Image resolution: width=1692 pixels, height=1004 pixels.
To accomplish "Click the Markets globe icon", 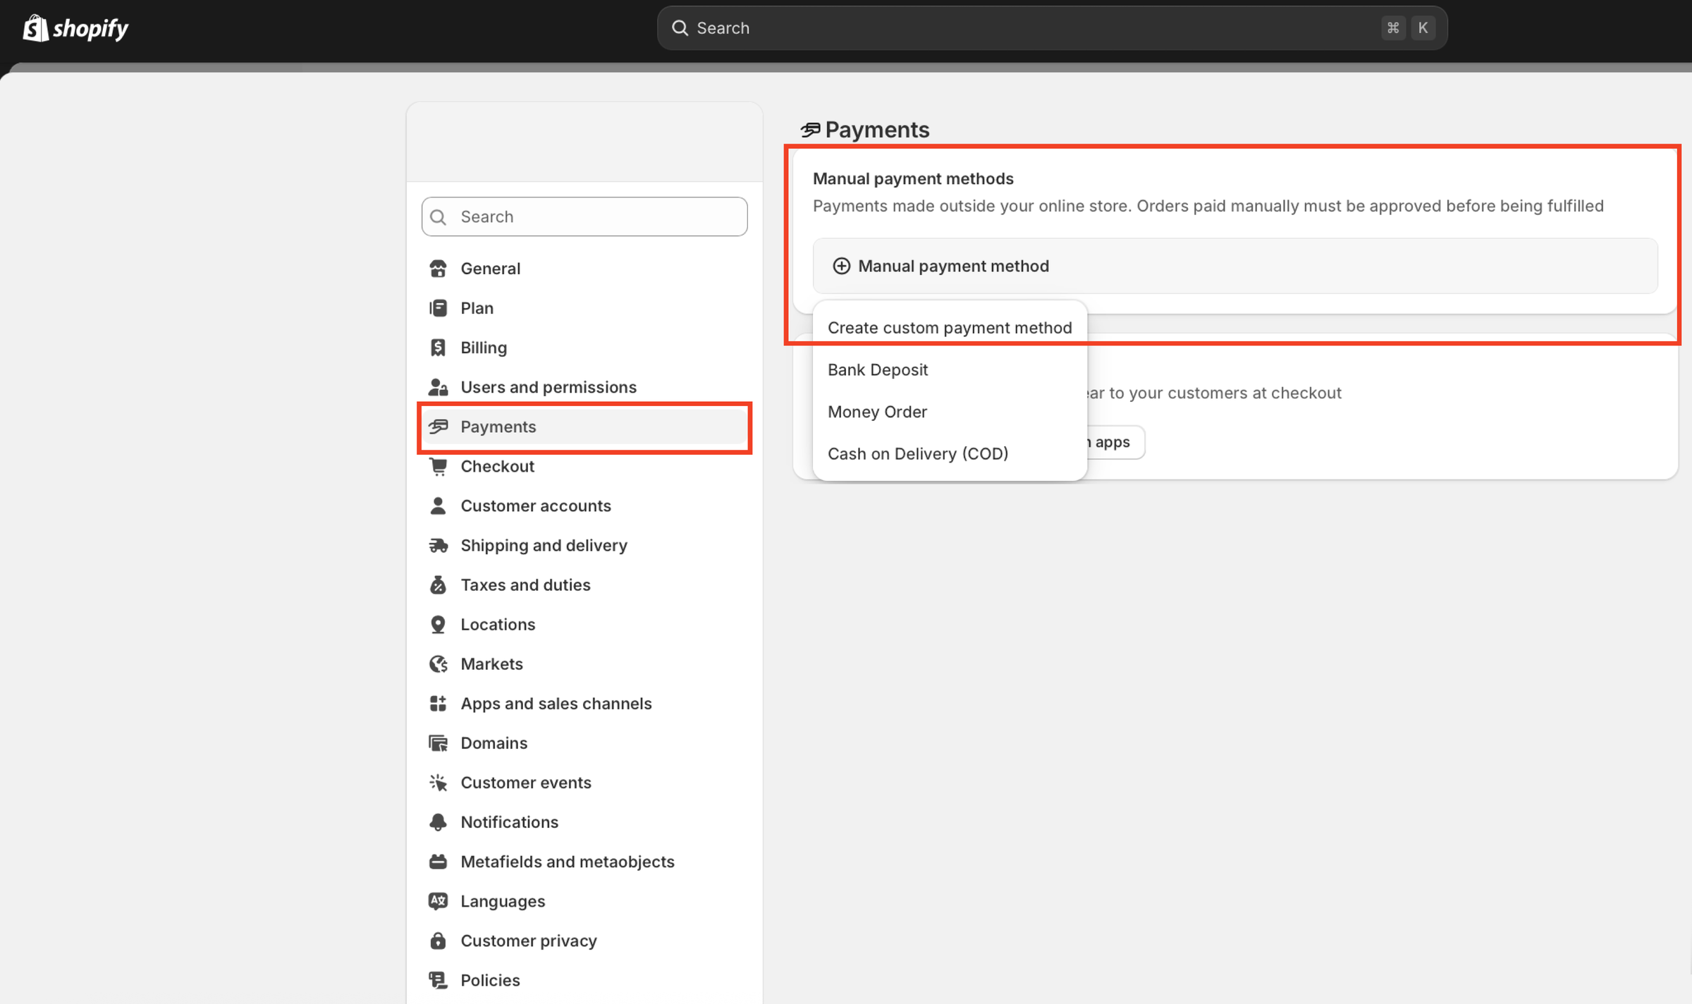I will tap(438, 663).
